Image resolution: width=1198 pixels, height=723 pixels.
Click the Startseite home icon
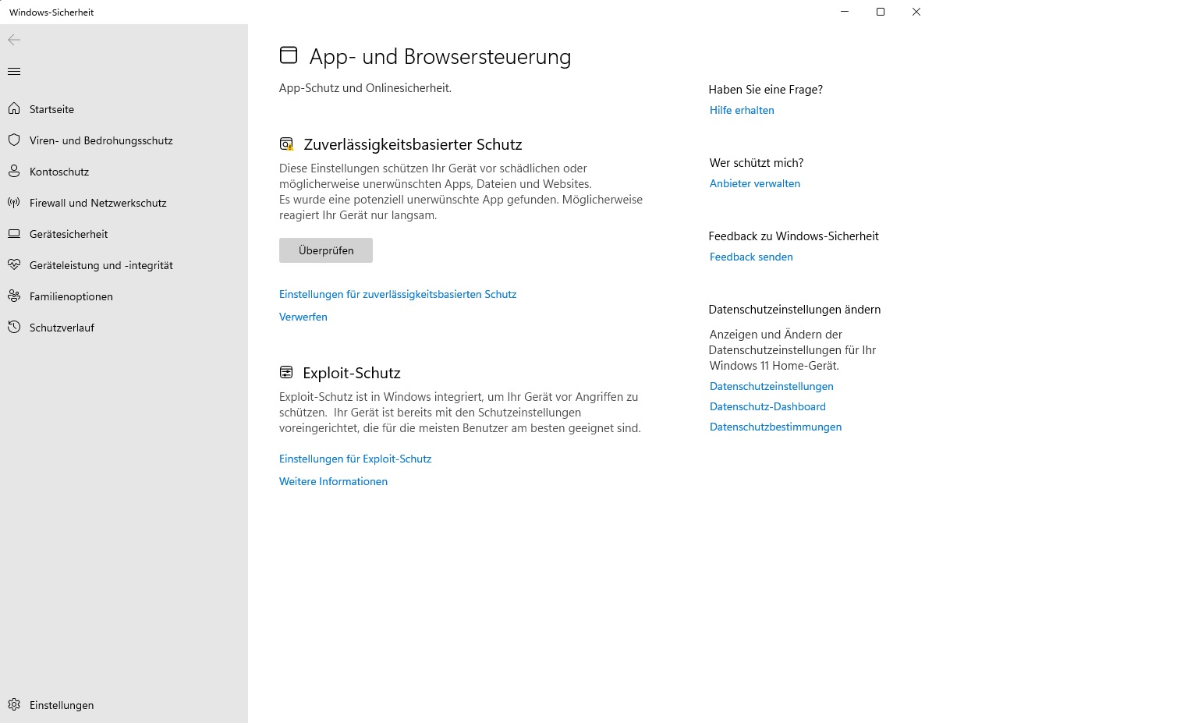[14, 108]
